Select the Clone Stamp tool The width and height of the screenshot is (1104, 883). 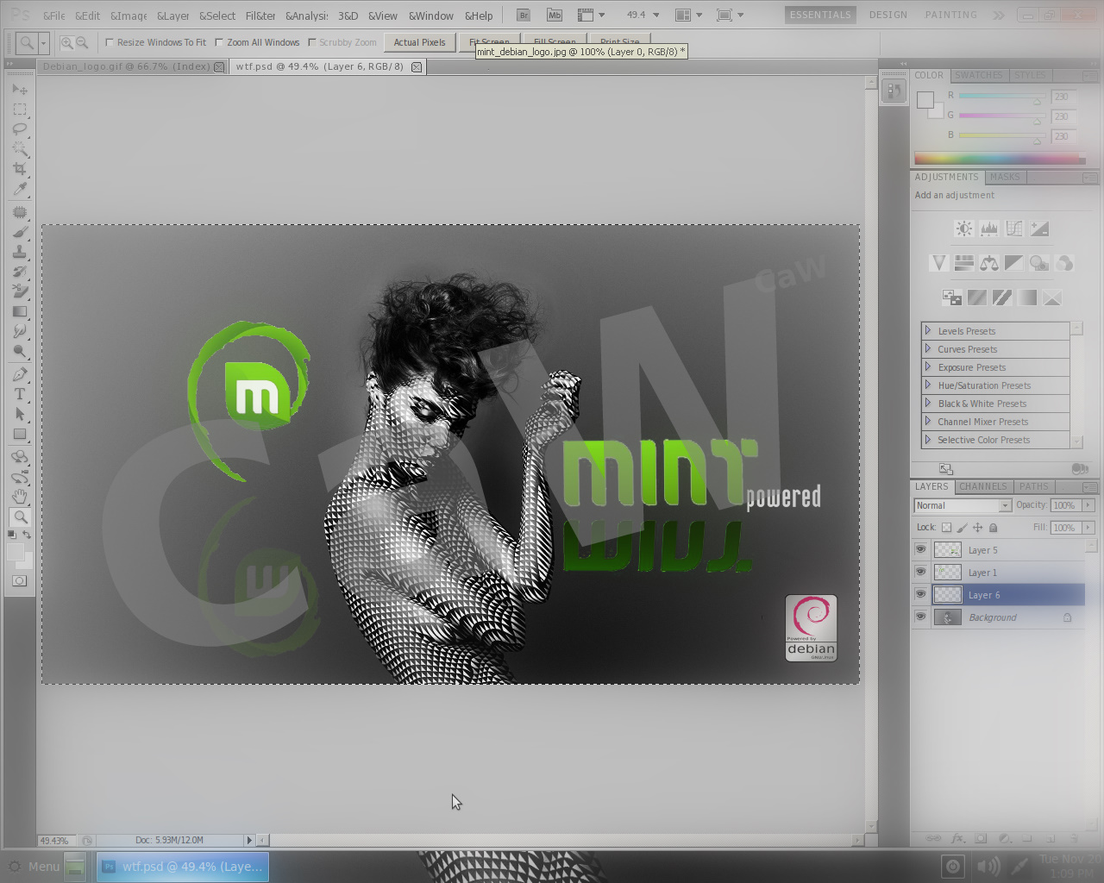(20, 252)
